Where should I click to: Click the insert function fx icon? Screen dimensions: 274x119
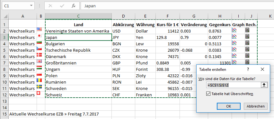click(x=74, y=6)
